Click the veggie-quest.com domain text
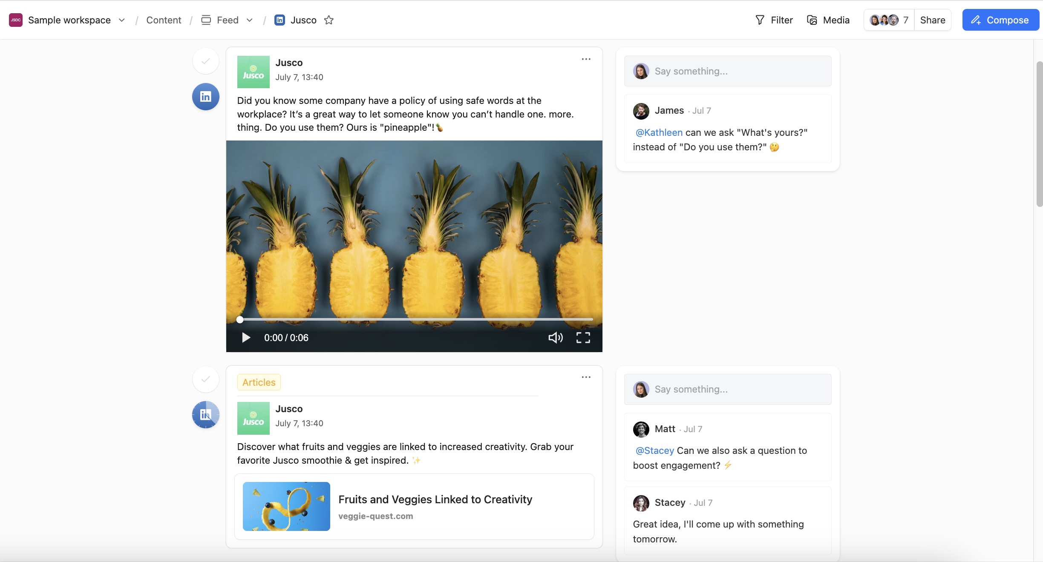Viewport: 1043px width, 562px height. [376, 516]
